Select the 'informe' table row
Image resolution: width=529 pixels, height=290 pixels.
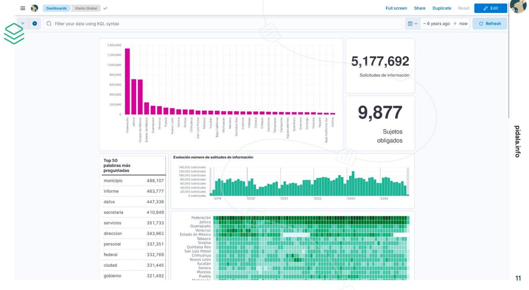[x=134, y=191]
